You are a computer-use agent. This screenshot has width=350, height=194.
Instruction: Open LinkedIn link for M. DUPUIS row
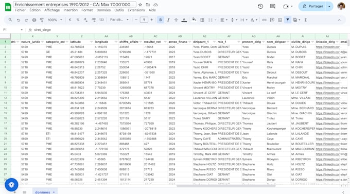[x=327, y=47]
